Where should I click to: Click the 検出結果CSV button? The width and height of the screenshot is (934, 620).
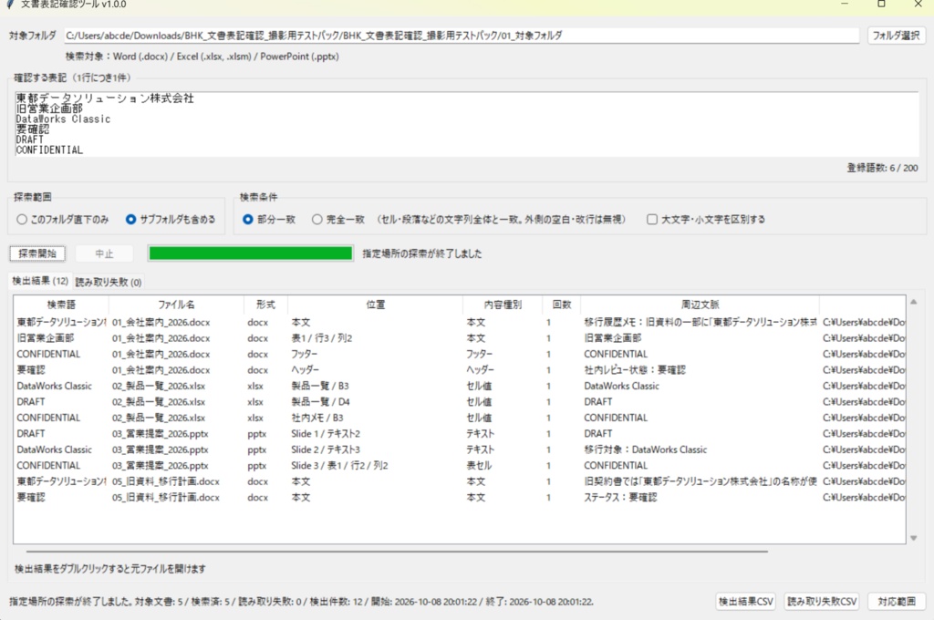(746, 602)
